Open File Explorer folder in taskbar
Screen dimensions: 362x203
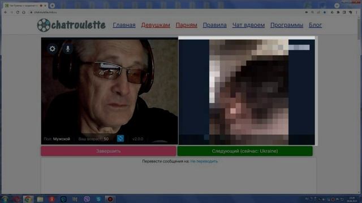(40, 199)
